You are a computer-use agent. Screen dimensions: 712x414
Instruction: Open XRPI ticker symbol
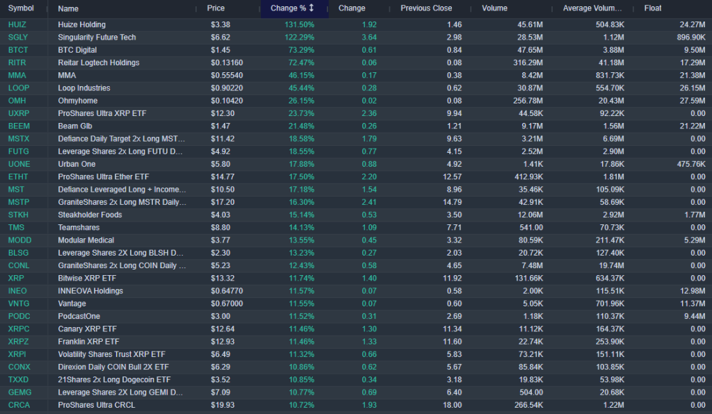point(17,354)
